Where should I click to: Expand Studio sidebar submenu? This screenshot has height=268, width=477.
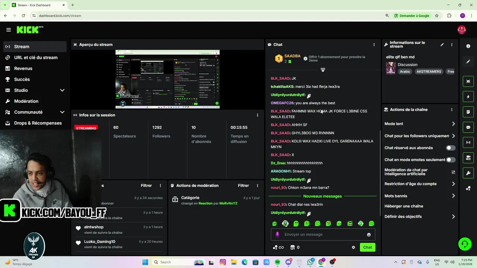(62, 90)
